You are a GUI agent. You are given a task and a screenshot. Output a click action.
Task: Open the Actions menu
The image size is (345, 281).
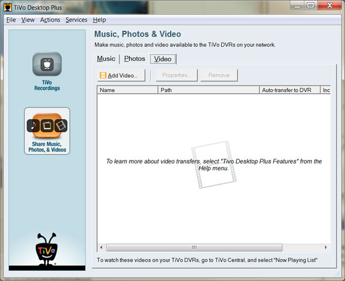pos(50,20)
